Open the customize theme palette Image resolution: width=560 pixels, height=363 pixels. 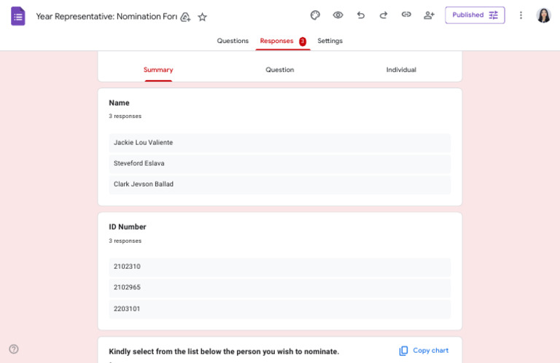tap(315, 15)
